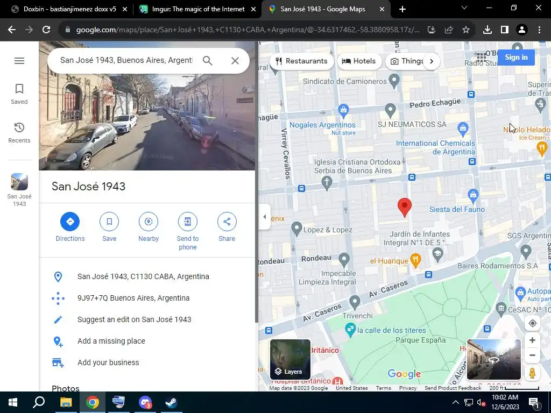Screen dimensions: 551x413
Task: Click the Show your location button
Action: [532, 323]
